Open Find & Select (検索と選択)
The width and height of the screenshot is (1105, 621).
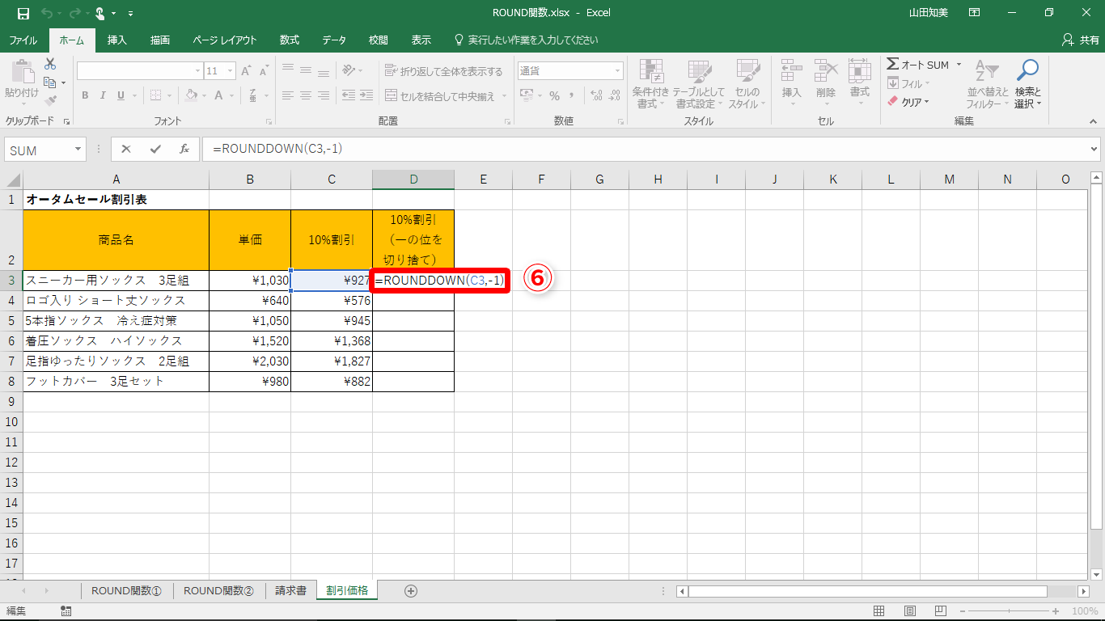1027,83
